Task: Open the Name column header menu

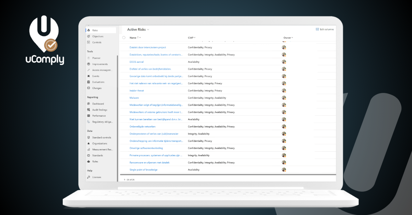Action: tap(135, 38)
